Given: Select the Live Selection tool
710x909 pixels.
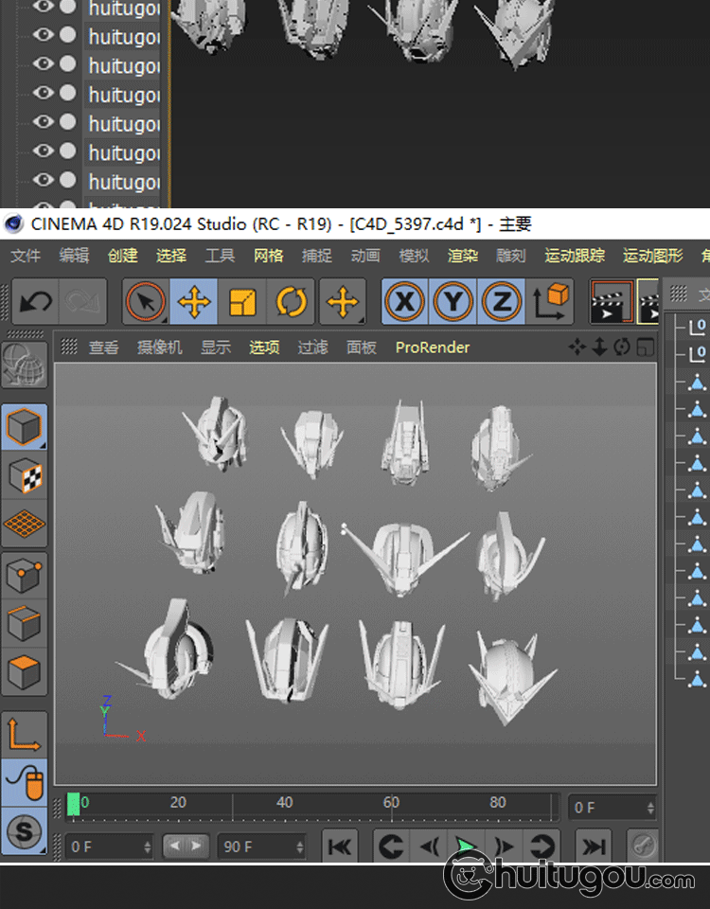Looking at the screenshot, I should click(146, 303).
